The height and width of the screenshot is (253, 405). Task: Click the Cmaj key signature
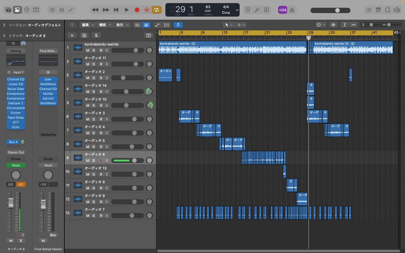226,13
